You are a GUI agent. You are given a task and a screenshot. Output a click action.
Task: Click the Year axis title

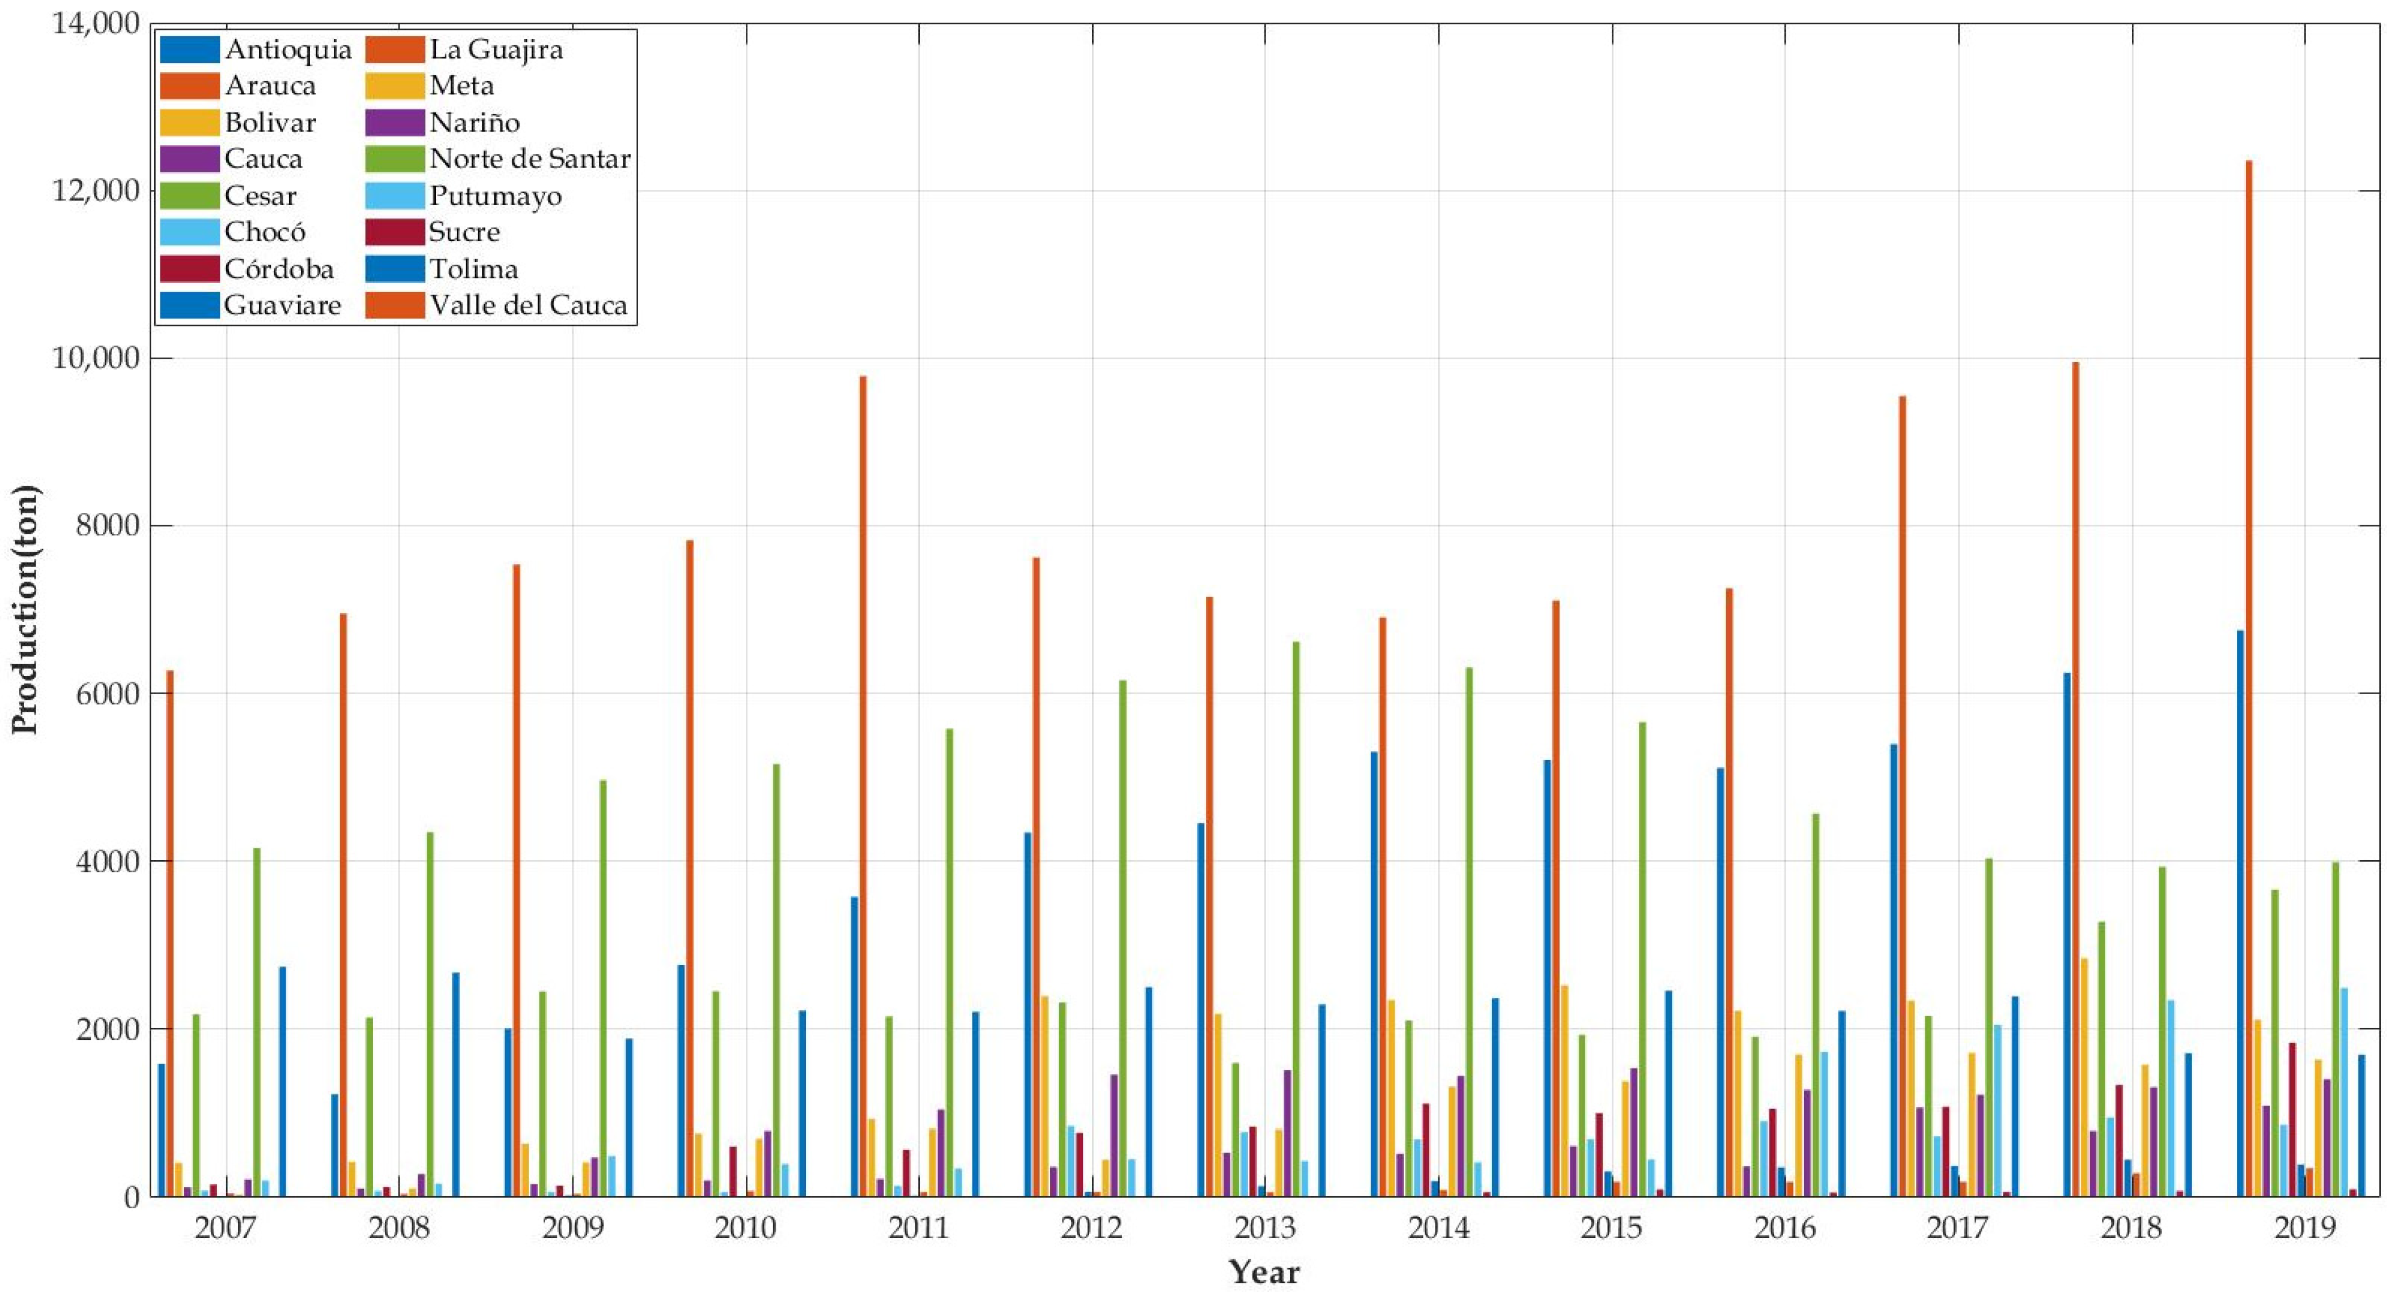(x=1264, y=1272)
